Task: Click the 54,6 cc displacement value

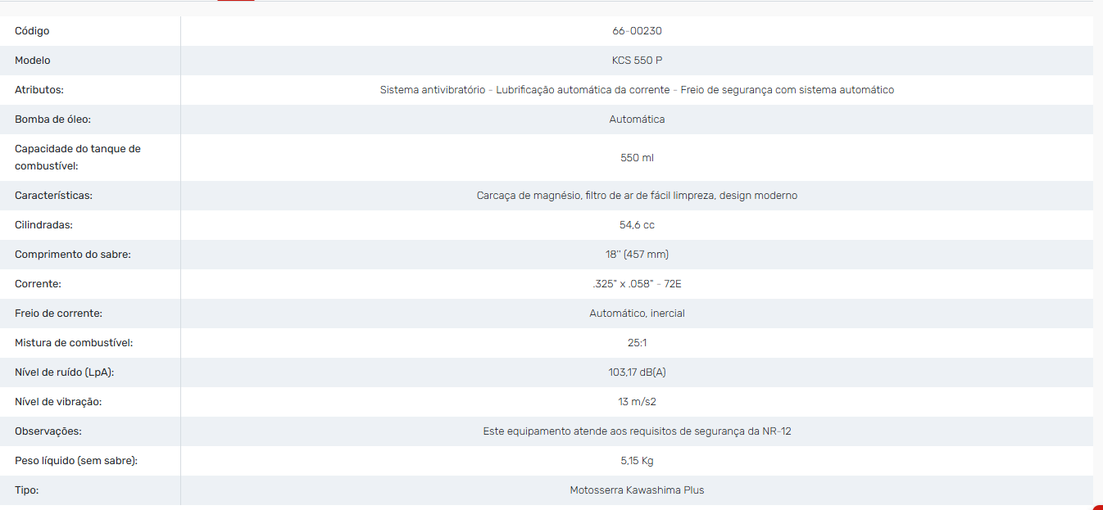Action: pyautogui.click(x=637, y=225)
